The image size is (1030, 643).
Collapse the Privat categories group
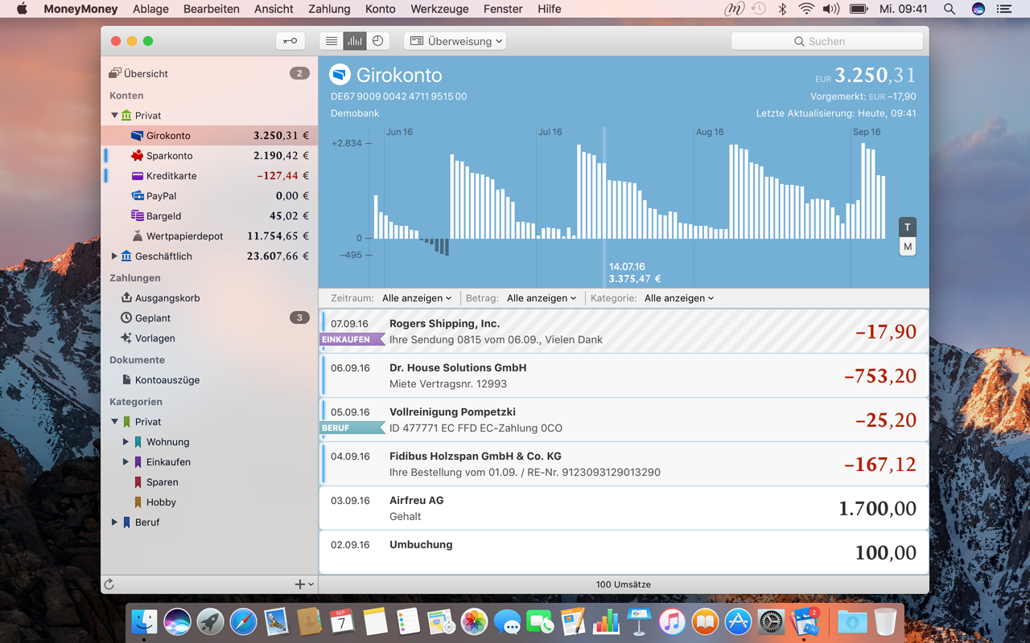(114, 422)
